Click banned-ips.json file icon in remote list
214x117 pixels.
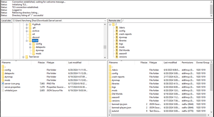(110, 104)
